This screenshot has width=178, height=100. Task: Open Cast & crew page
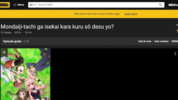click(x=145, y=41)
